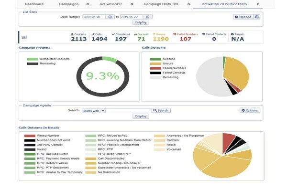This screenshot has height=191, width=287.
Task: Open Campaign Agents Options menu
Action: click(x=250, y=110)
